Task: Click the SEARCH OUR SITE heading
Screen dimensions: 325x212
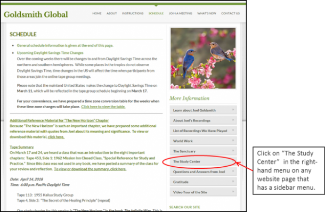Action: 185,207
